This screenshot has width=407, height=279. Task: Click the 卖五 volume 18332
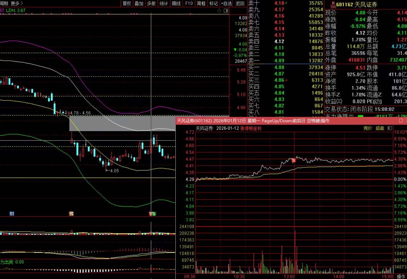click(x=316, y=35)
